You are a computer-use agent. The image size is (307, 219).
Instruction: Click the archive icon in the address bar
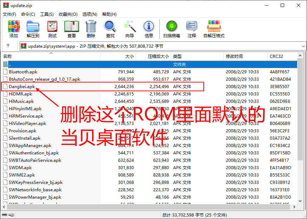(24, 46)
